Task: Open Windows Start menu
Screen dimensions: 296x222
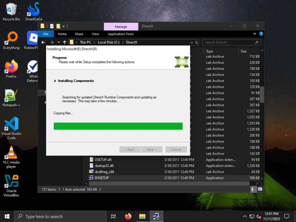Action: click(7, 216)
